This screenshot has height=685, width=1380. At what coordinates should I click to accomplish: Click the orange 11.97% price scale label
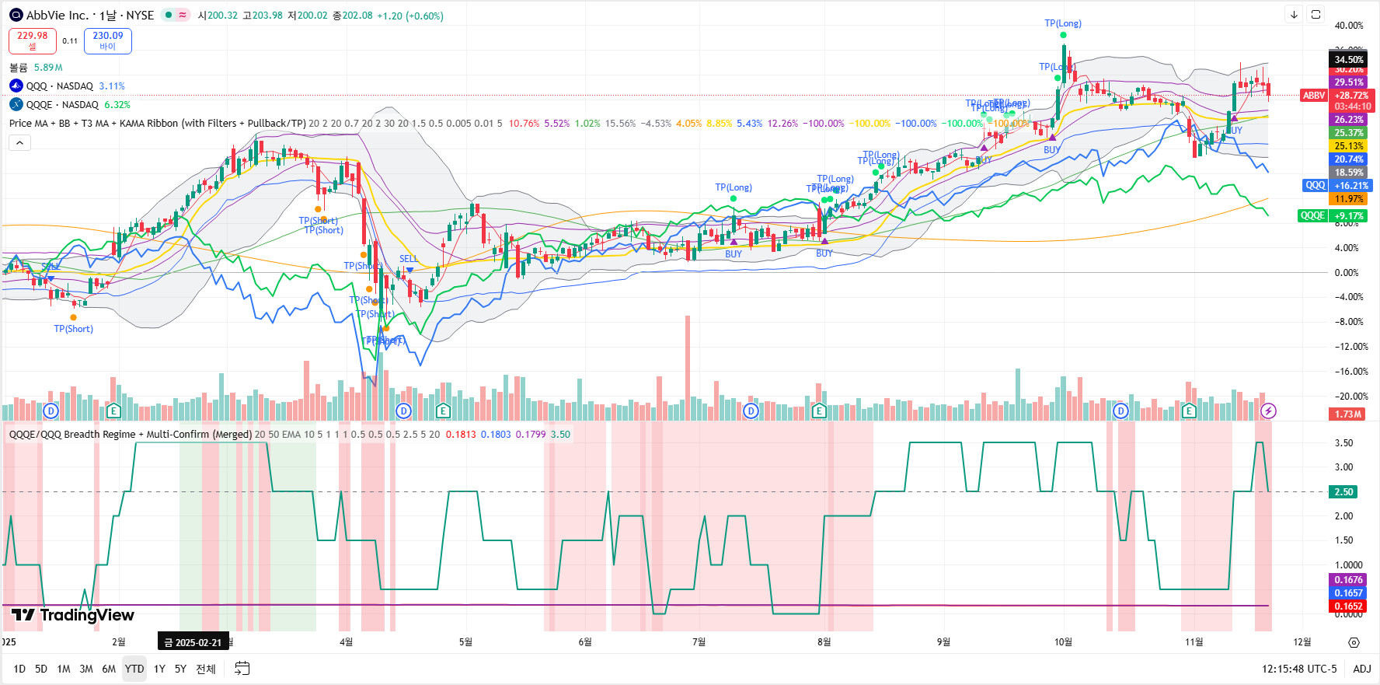click(1349, 199)
